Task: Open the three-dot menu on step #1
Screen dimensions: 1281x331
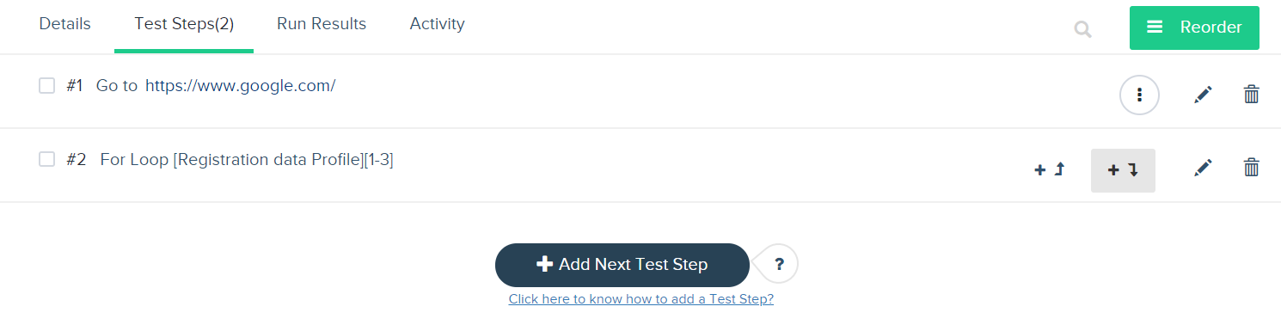Action: 1139,95
